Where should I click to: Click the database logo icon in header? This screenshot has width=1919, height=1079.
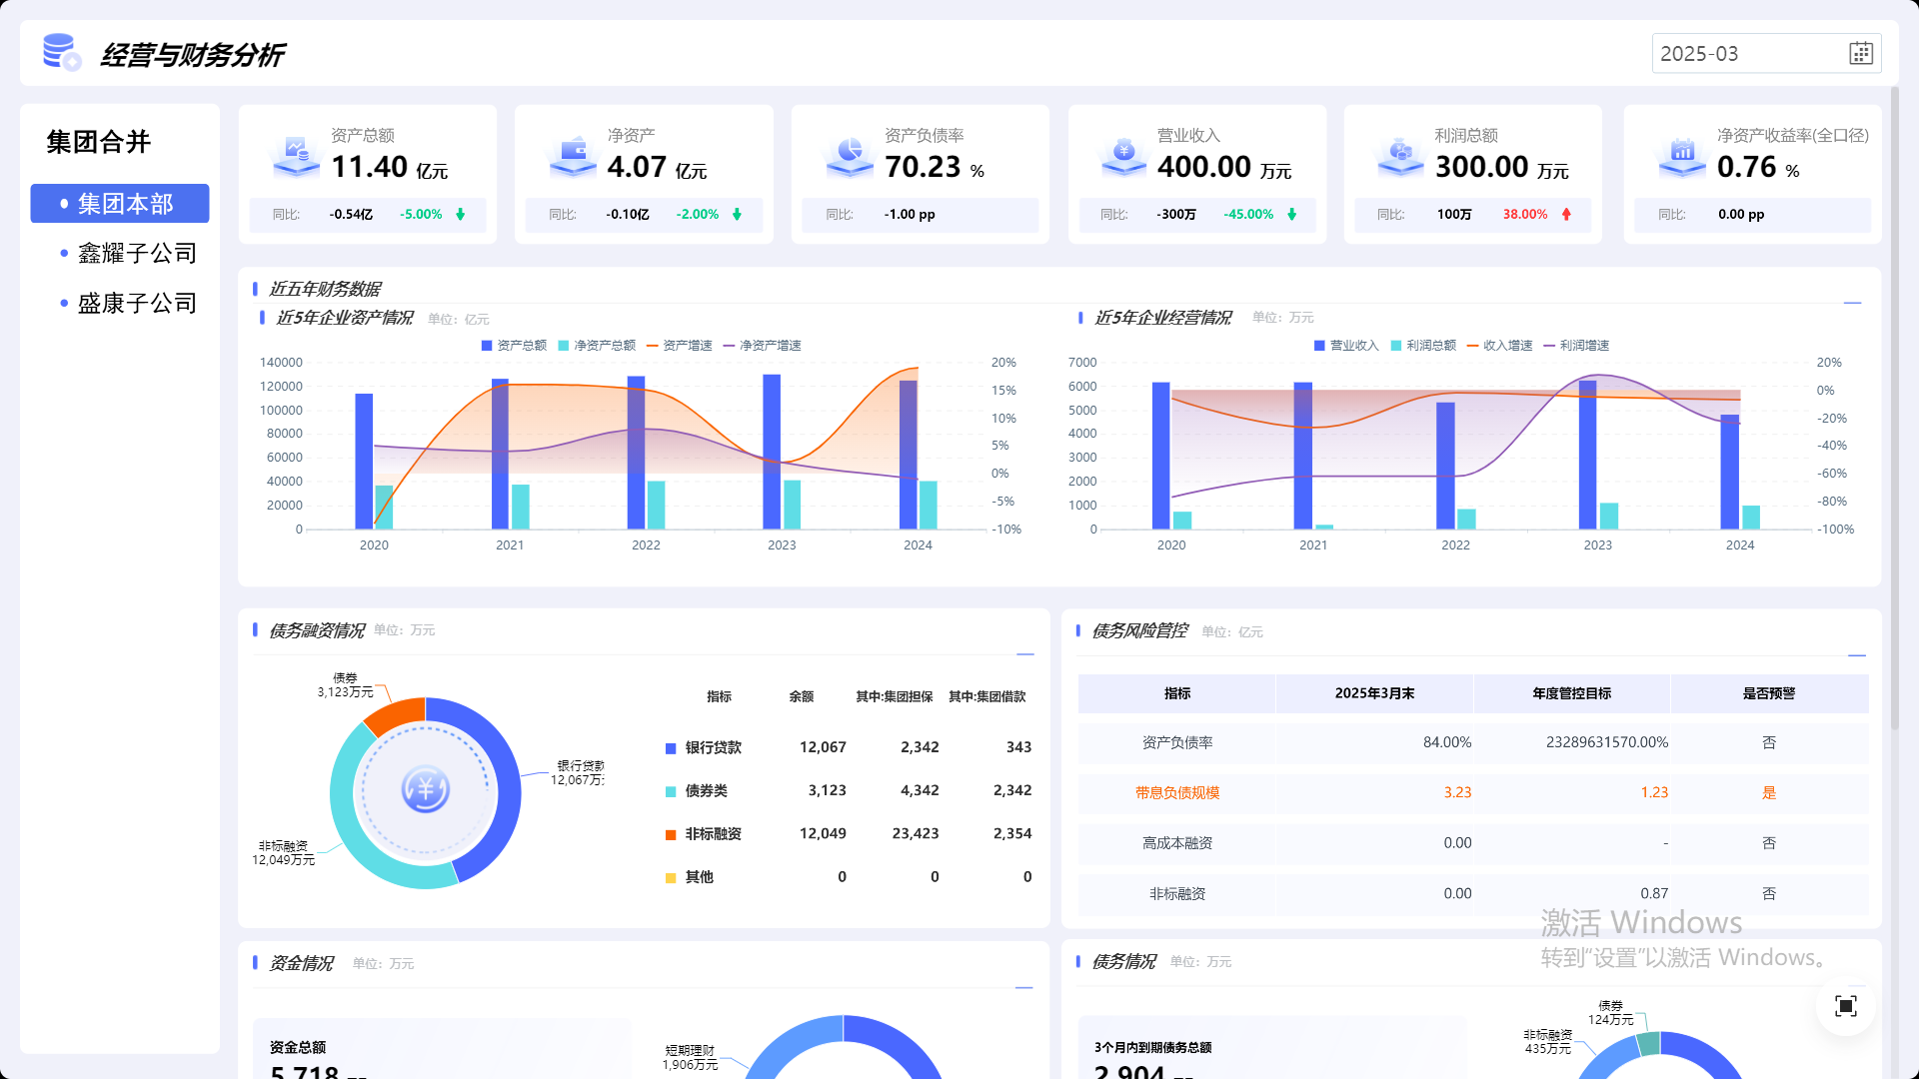pos(61,52)
